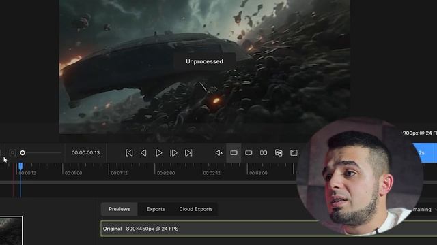
Task: Step forward one frame
Action: (173, 152)
